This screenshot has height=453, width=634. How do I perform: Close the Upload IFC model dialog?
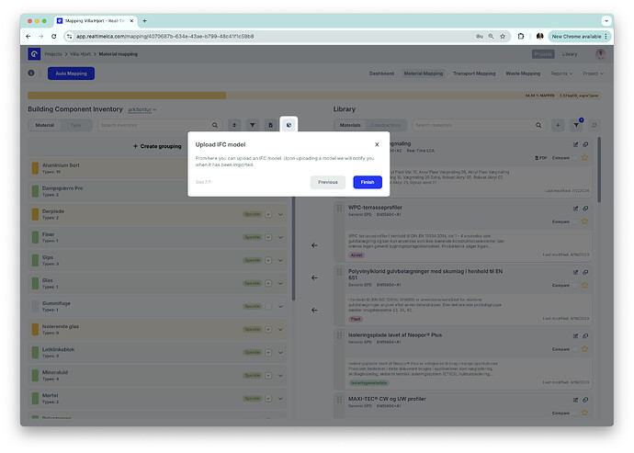[x=377, y=144]
